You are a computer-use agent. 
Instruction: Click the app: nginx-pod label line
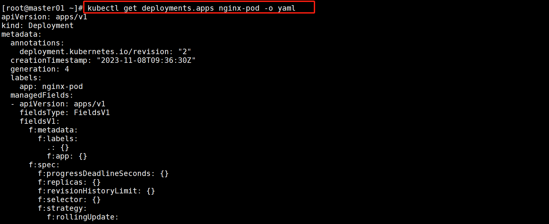(x=51, y=86)
